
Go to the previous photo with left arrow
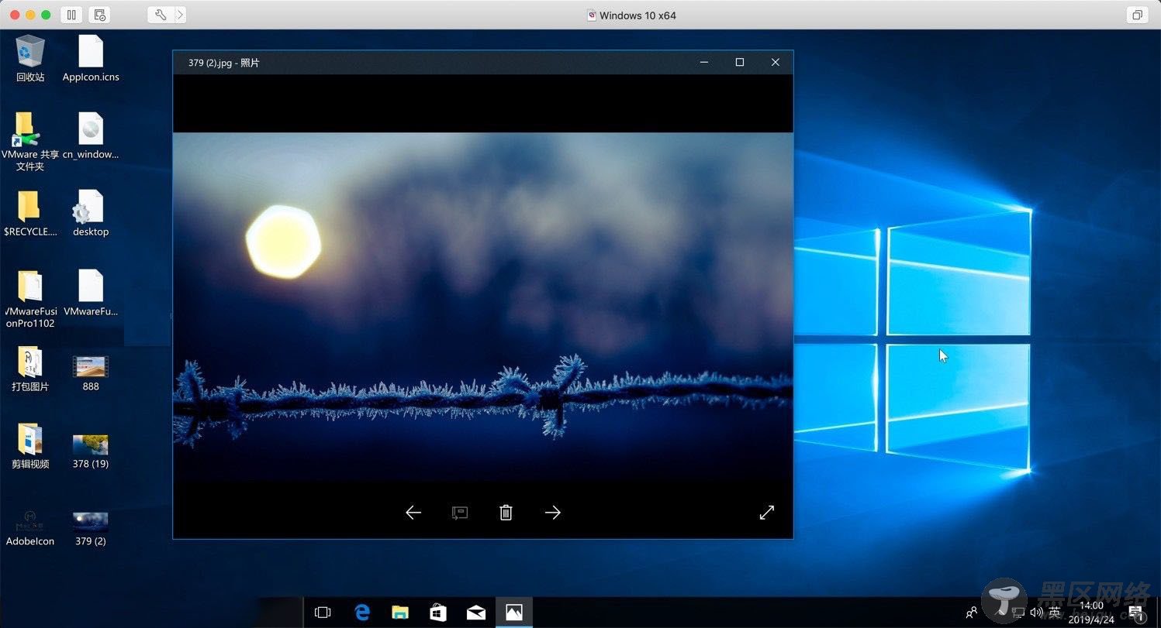[x=413, y=513]
